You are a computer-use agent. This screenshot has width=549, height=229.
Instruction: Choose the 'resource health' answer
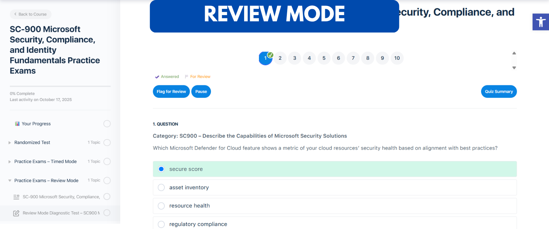click(161, 206)
